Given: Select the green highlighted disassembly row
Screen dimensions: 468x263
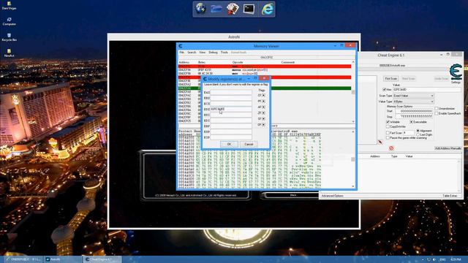Looking at the screenshot, I should 265,88.
